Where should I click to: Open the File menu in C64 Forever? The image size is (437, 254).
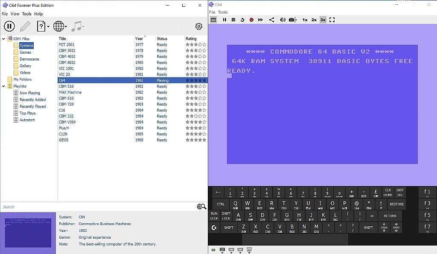pos(5,14)
